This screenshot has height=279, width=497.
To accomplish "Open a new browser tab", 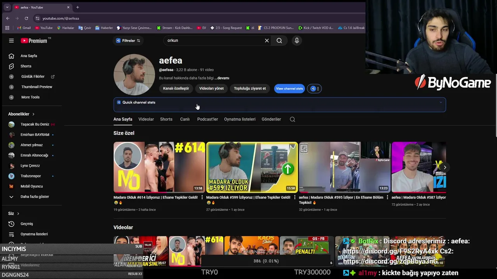I will (78, 7).
